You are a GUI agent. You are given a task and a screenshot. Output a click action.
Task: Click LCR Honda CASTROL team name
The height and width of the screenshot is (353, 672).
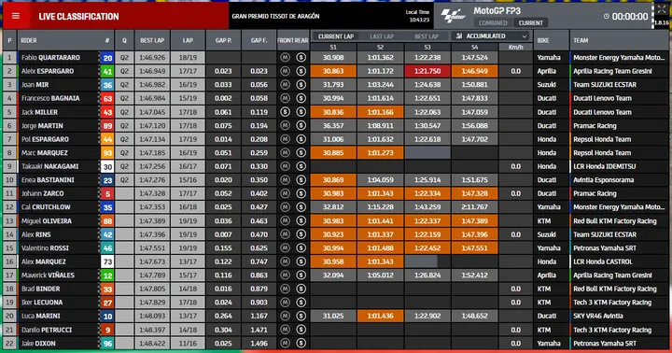[x=603, y=261]
